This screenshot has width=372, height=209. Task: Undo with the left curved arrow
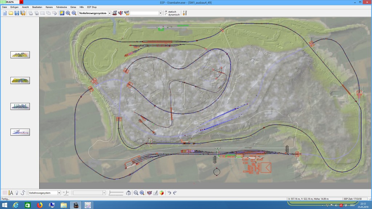point(169,193)
